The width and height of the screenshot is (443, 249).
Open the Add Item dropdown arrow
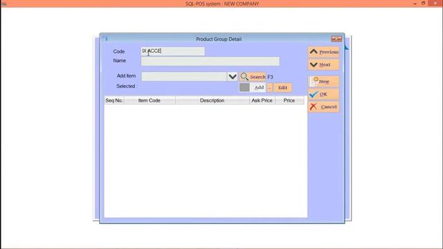coord(233,77)
